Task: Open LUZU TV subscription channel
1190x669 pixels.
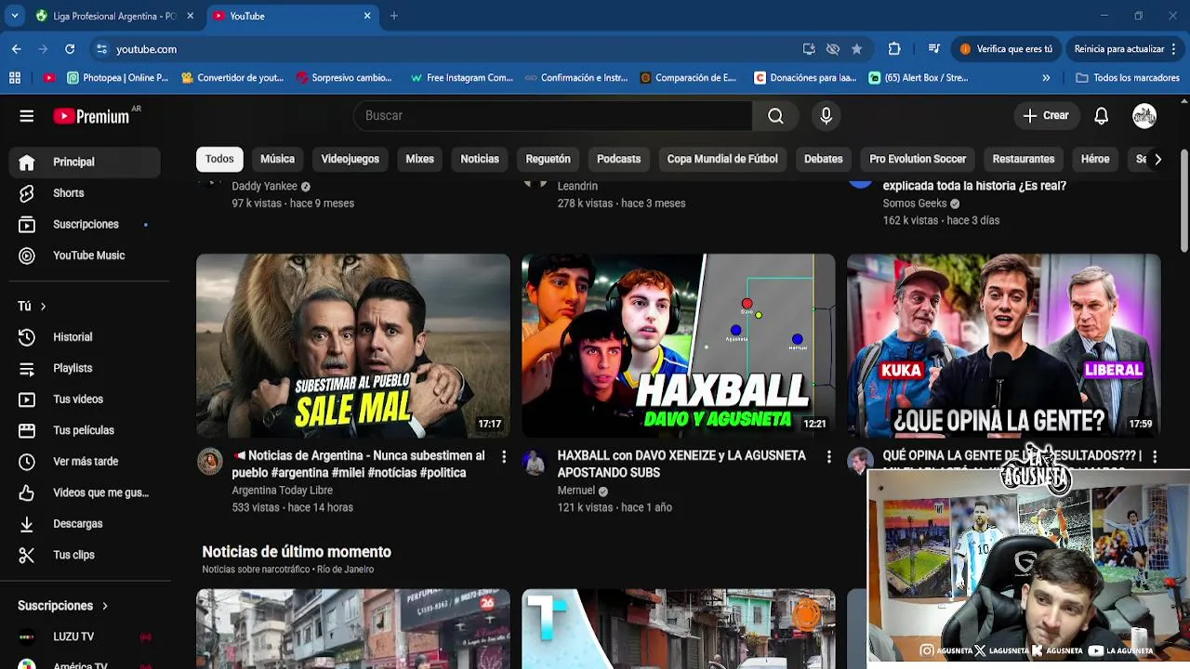Action: (85, 637)
